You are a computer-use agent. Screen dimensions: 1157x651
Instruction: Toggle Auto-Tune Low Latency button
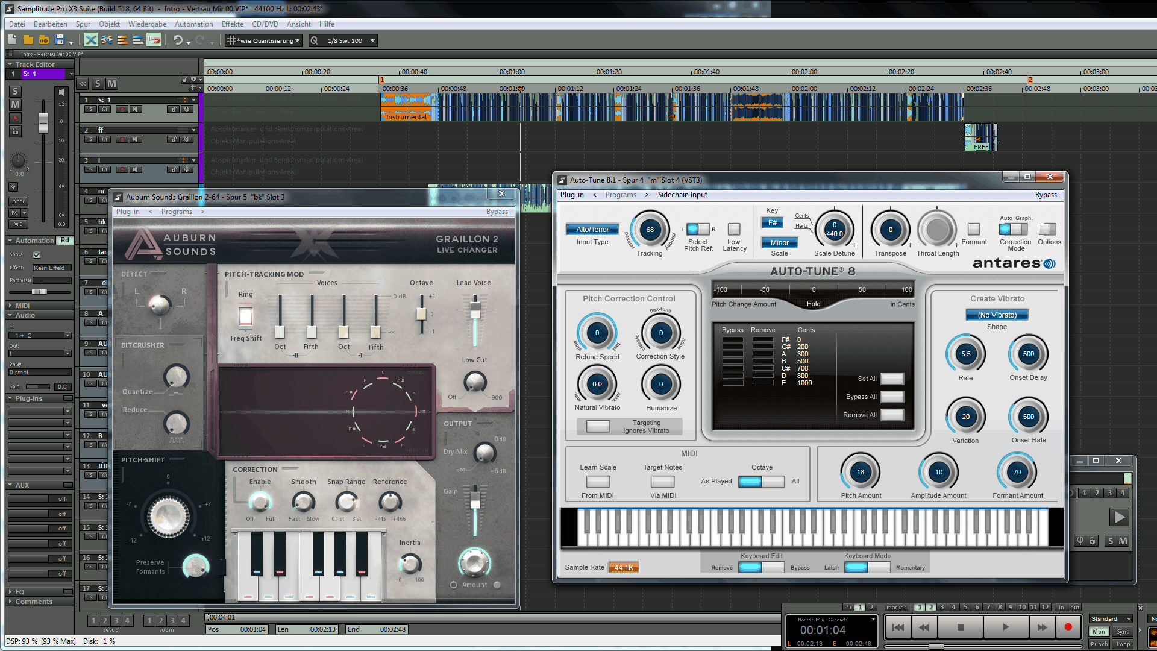click(734, 229)
